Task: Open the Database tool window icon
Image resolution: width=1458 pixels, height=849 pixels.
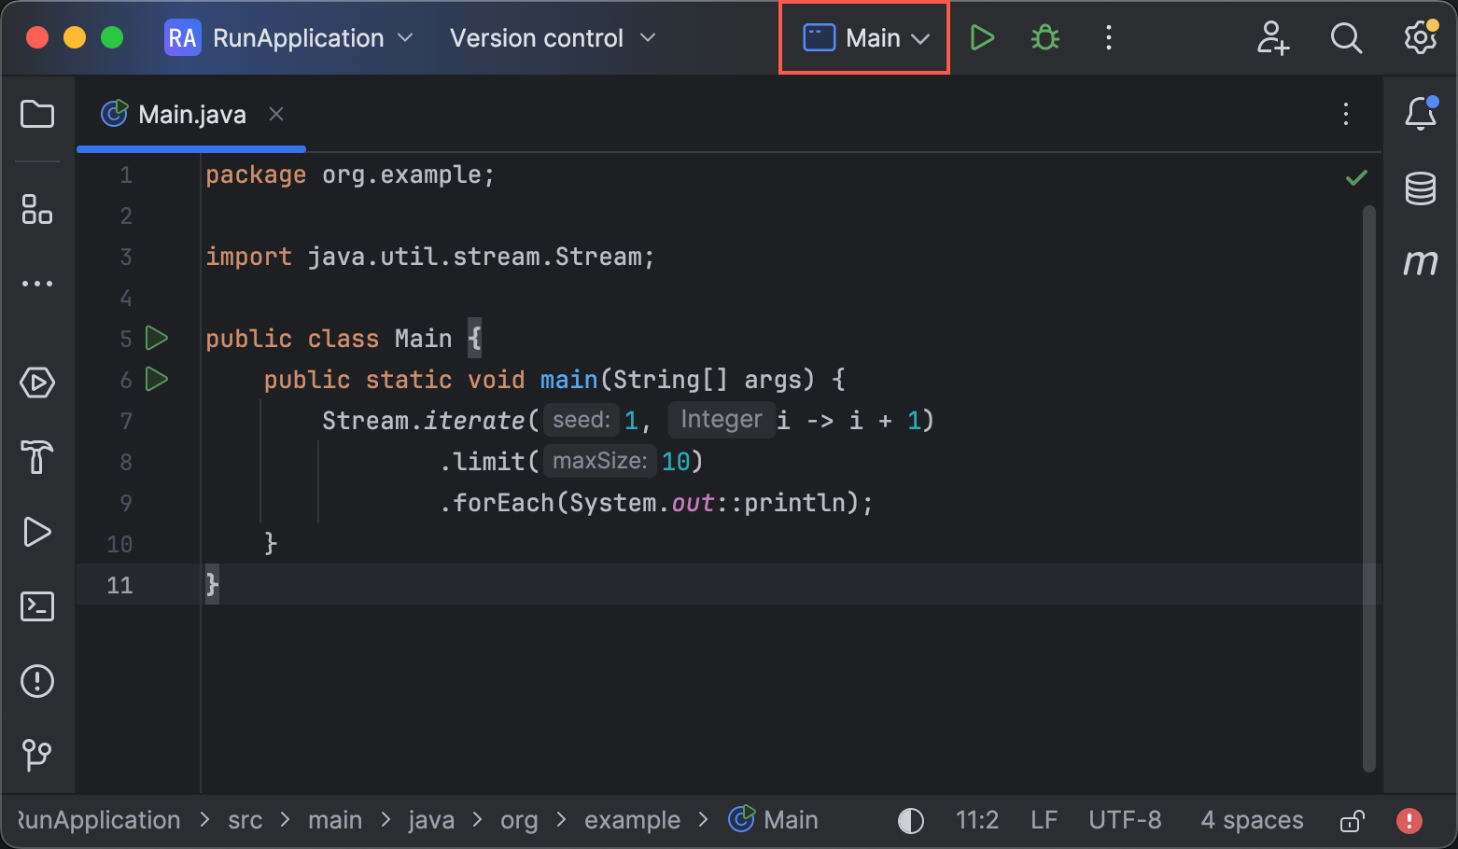Action: point(1421,188)
